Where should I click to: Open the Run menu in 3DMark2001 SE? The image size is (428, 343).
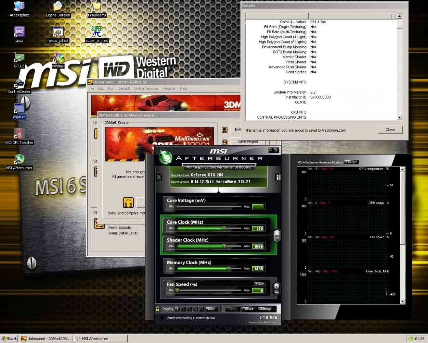pos(111,88)
